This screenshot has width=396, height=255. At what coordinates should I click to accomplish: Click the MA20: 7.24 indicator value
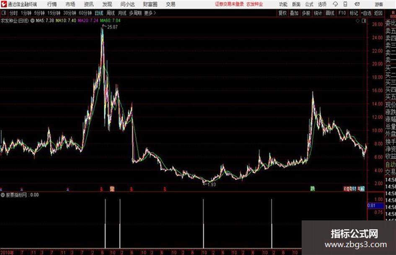click(88, 21)
